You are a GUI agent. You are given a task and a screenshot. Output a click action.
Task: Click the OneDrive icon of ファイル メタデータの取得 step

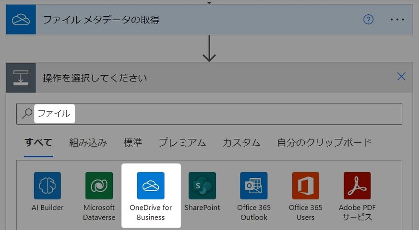21,20
